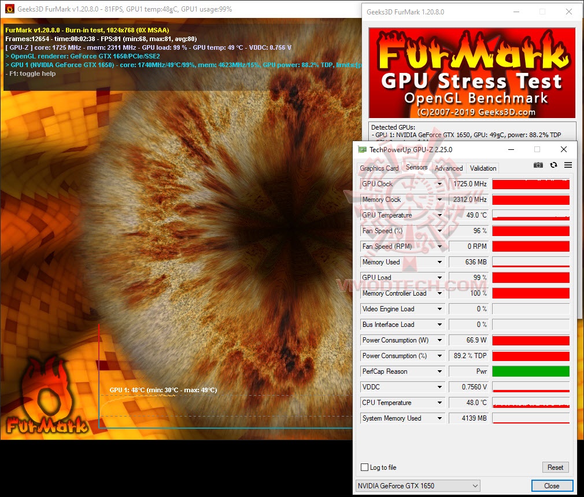The image size is (584, 497).
Task: Open the Video Engine Load dropdown
Action: point(439,309)
